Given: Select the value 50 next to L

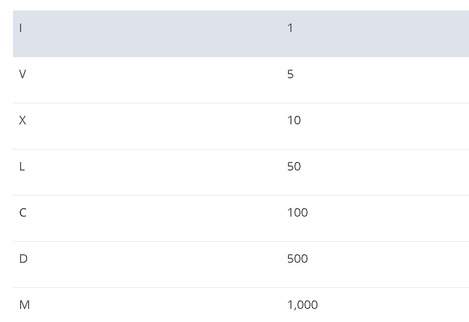Looking at the screenshot, I should (294, 167).
